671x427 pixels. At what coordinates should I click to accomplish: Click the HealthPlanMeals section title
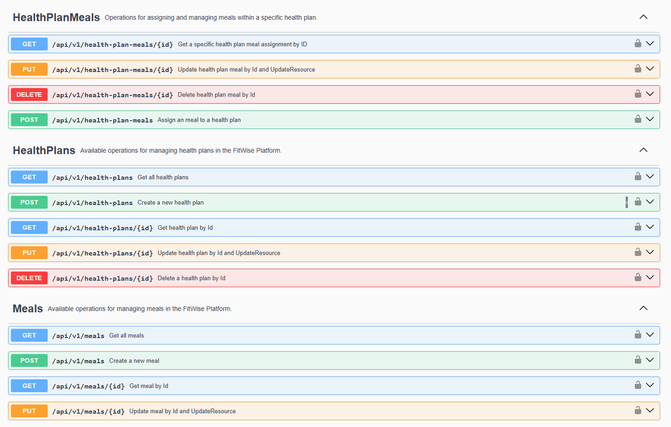point(56,18)
